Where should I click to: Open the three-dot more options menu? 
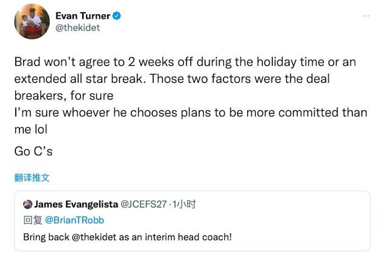(x=365, y=16)
